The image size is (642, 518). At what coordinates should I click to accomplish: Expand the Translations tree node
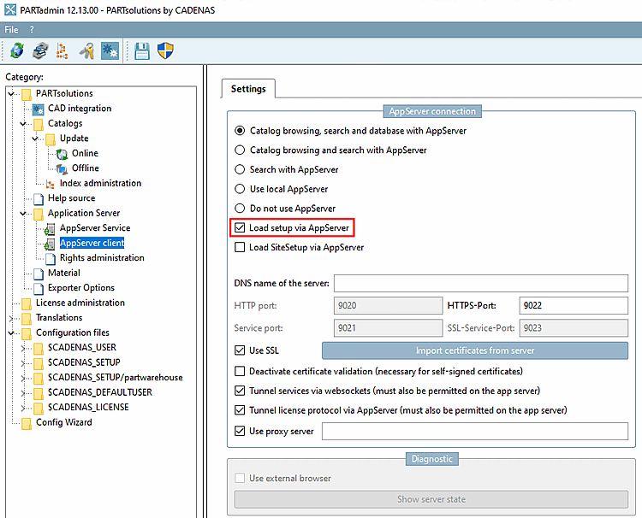pyautogui.click(x=11, y=318)
